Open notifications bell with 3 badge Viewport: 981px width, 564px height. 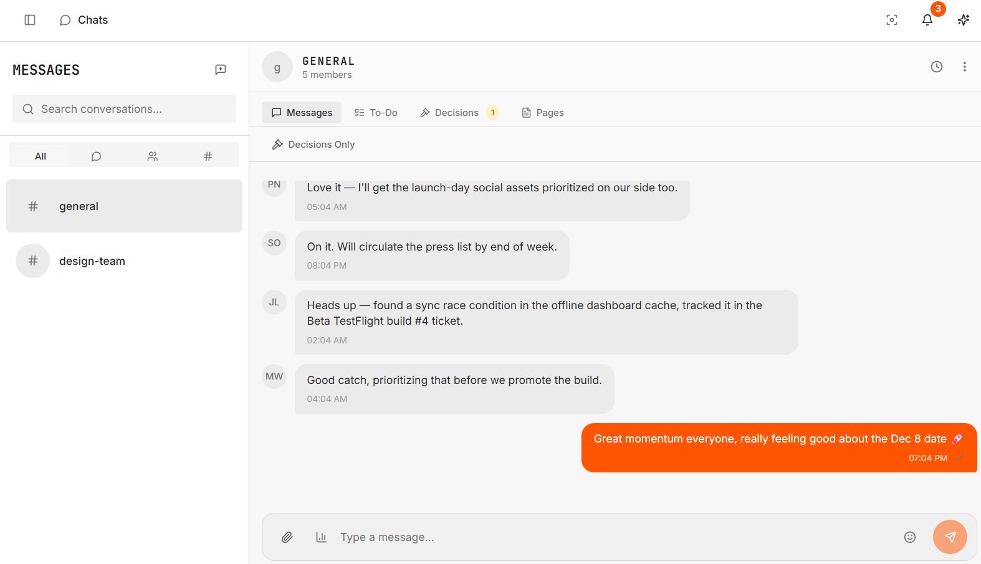click(927, 20)
